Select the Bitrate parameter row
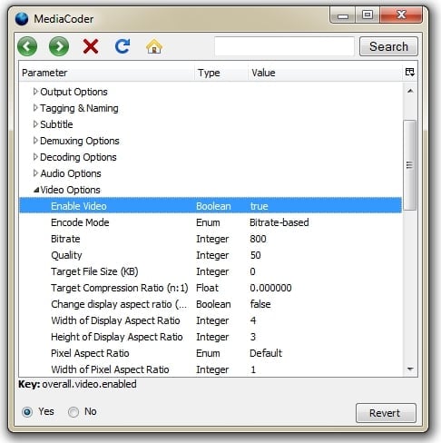 (211, 239)
